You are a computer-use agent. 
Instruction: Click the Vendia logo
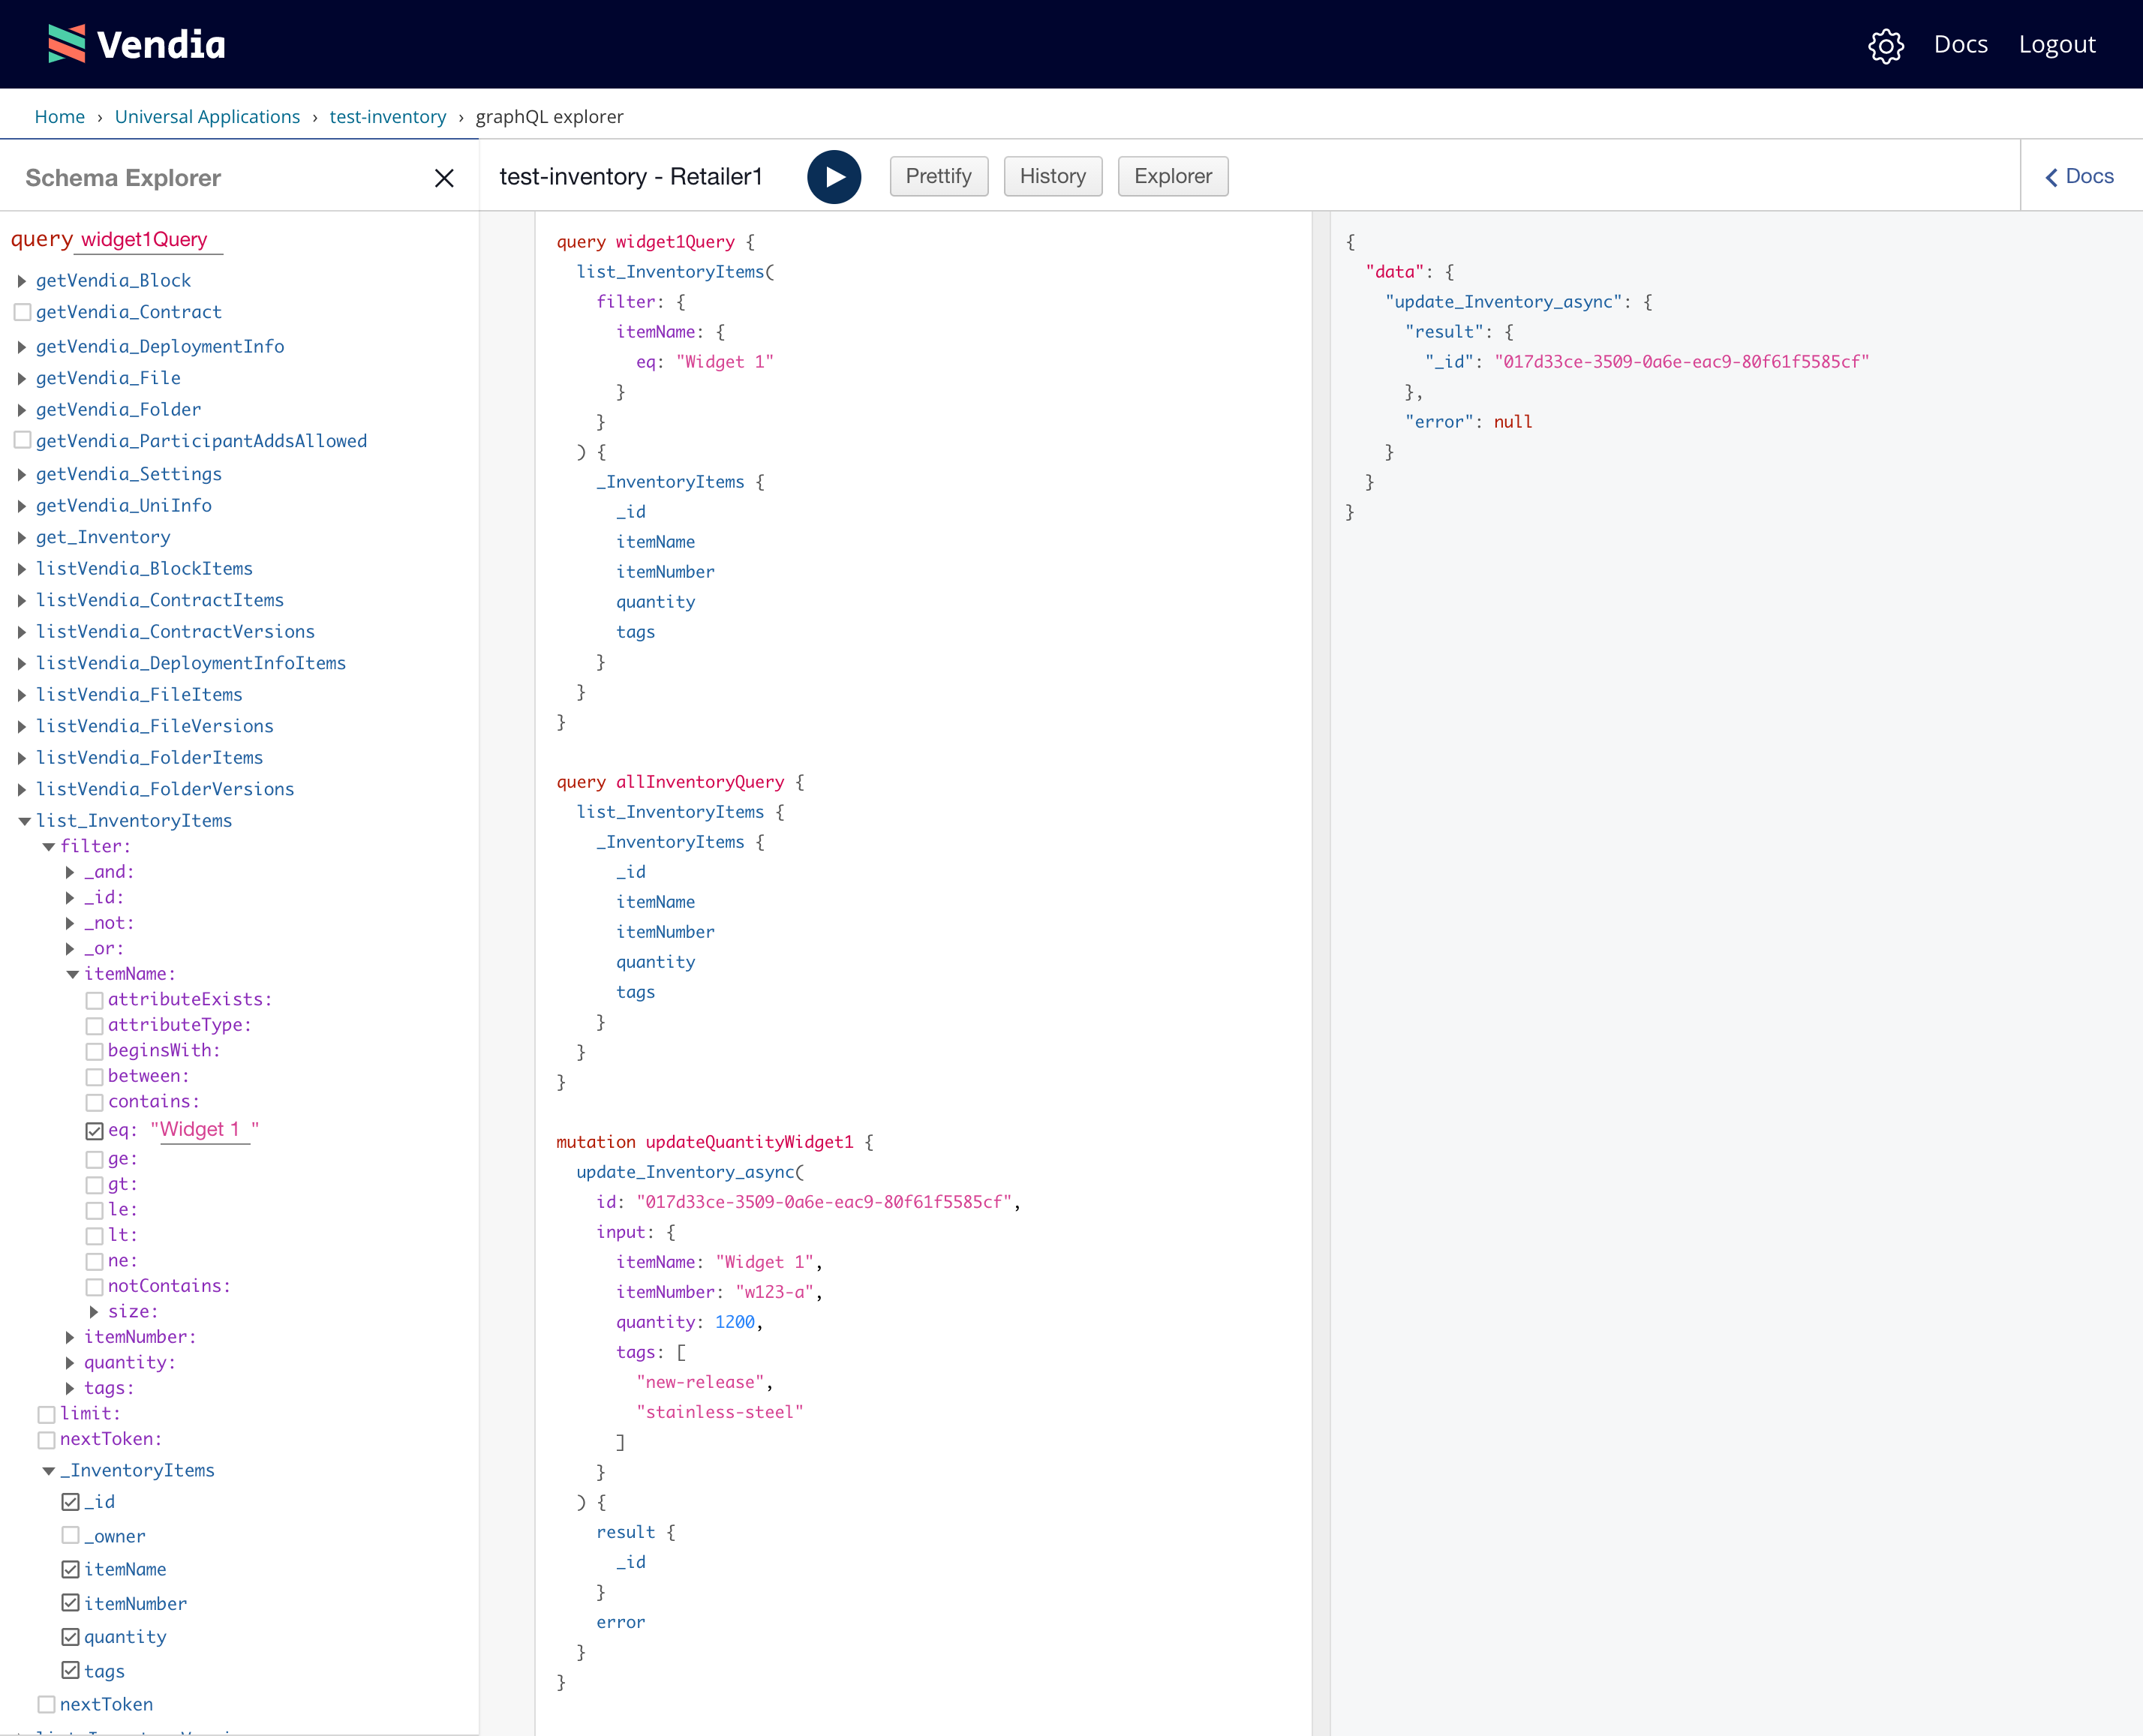(137, 44)
